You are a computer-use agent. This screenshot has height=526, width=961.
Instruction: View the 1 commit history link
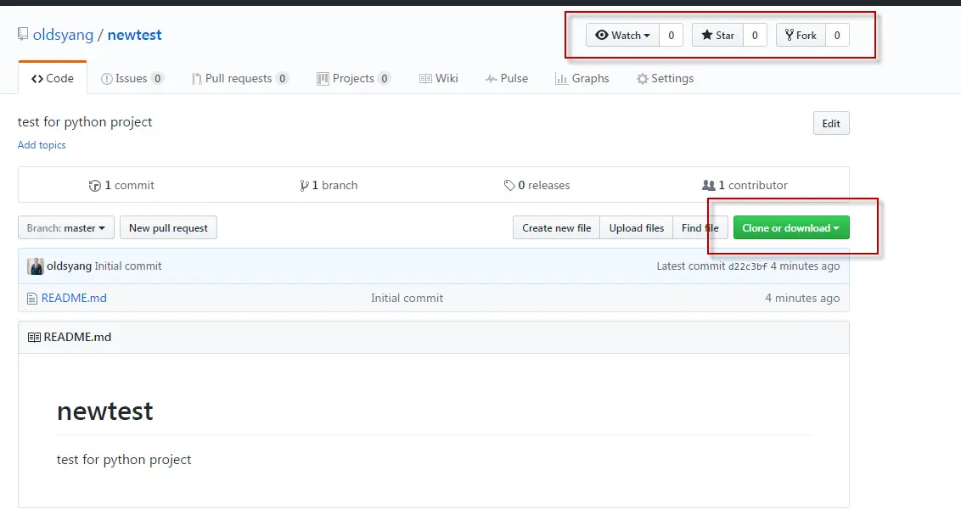[x=121, y=185]
